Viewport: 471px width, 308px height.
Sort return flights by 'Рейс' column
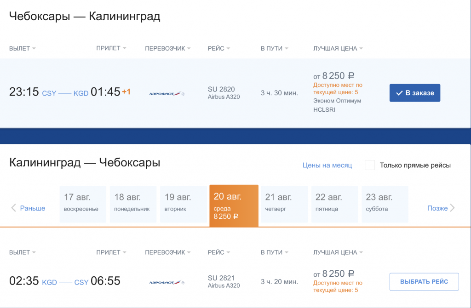pyautogui.click(x=219, y=252)
